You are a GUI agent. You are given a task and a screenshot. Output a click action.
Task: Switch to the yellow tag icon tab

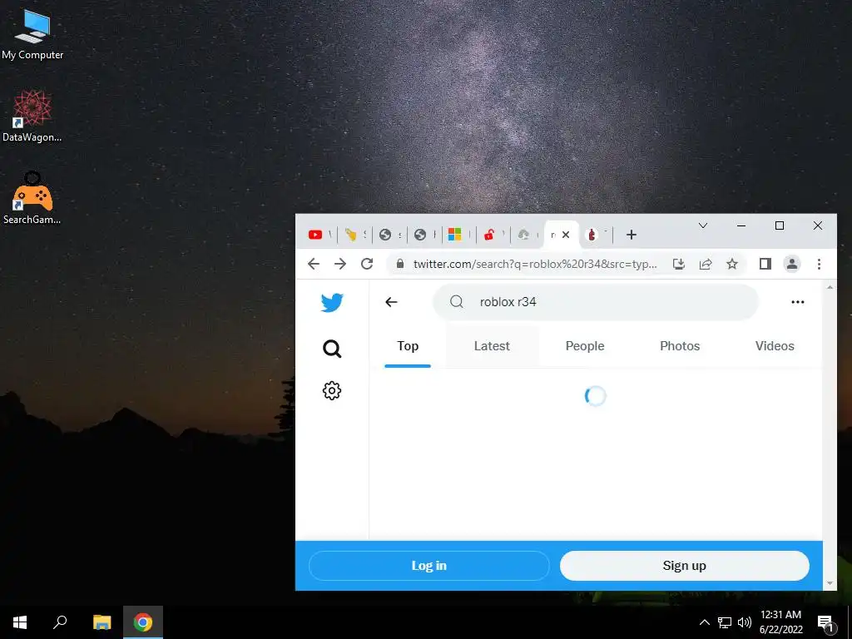point(350,235)
